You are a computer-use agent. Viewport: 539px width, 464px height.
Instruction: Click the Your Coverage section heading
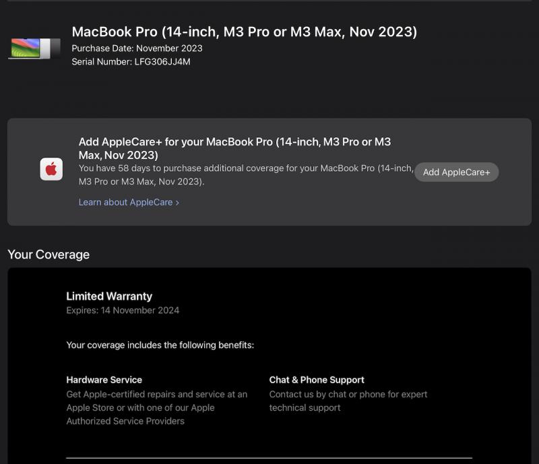point(49,255)
